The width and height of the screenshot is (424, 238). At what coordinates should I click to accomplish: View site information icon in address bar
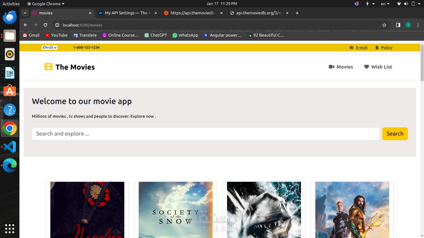(x=57, y=25)
